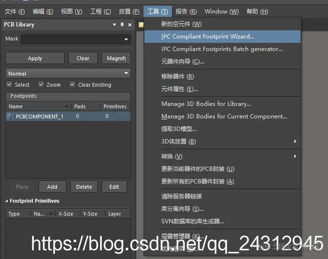Choose 更新当前器件的PCB封装 (U)
Viewport: 328px width, 259px height.
point(223,169)
